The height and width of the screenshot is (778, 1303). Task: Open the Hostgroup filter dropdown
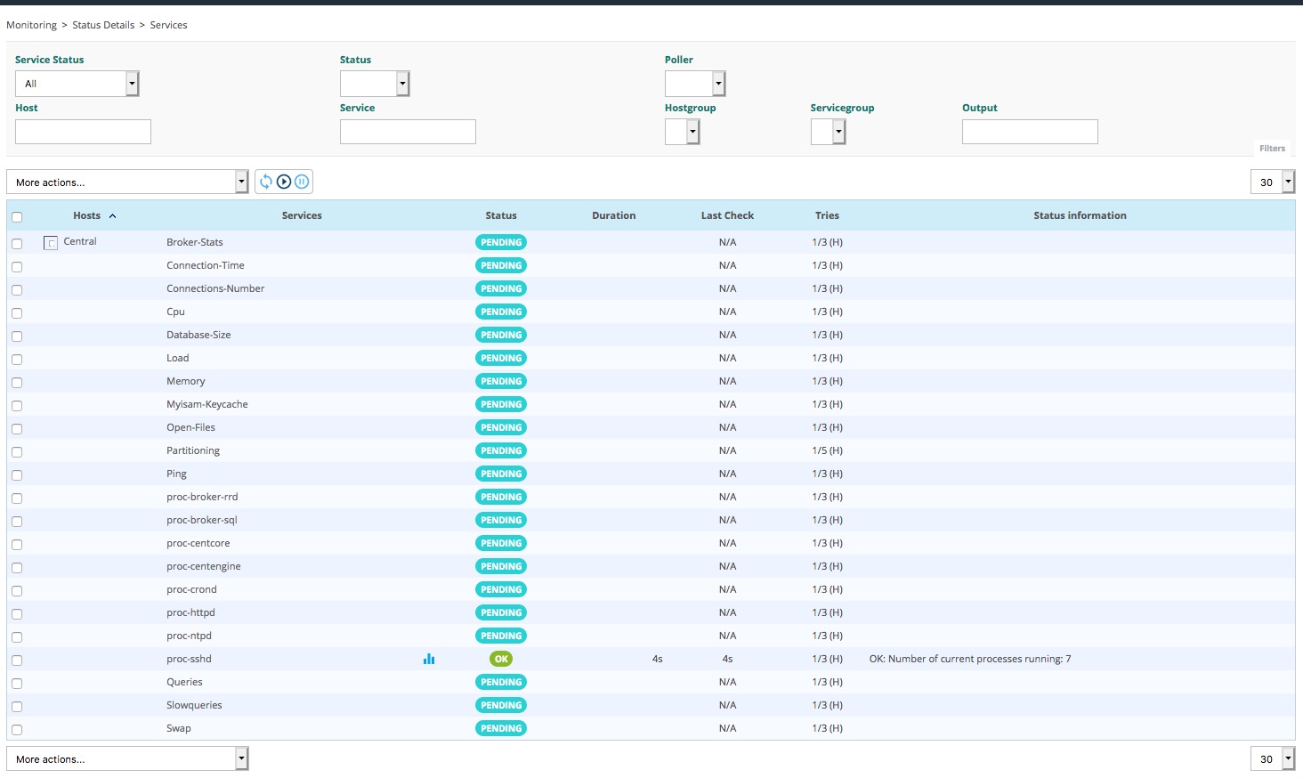pos(683,132)
